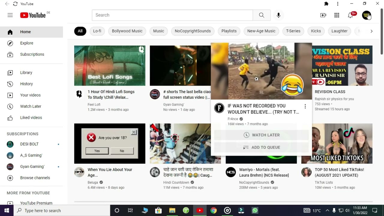Click the WATCH LATER button
This screenshot has height=216, width=384.
261,135
